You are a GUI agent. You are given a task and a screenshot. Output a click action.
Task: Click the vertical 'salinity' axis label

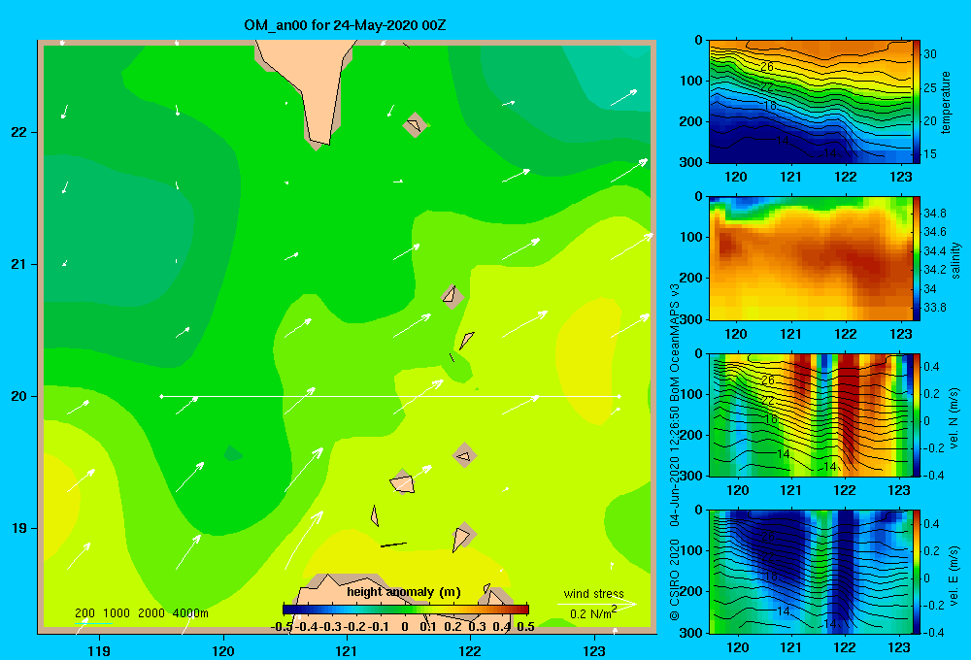pos(955,259)
